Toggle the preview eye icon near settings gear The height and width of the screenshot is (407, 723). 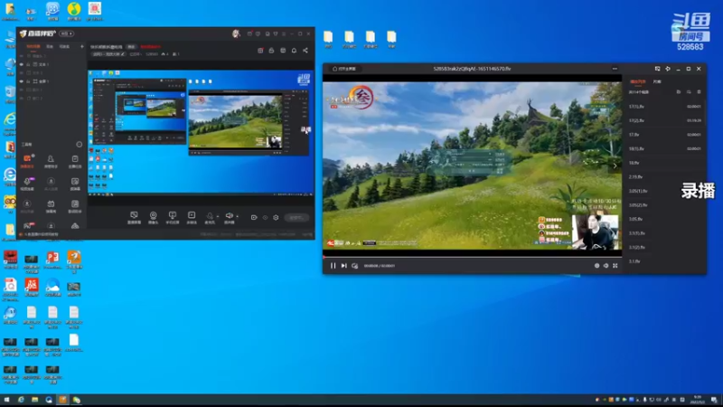pos(265,217)
